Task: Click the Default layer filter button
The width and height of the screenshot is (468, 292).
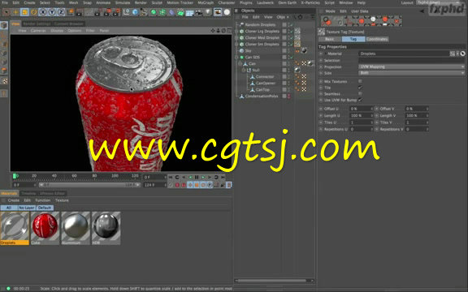Action: tap(45, 208)
